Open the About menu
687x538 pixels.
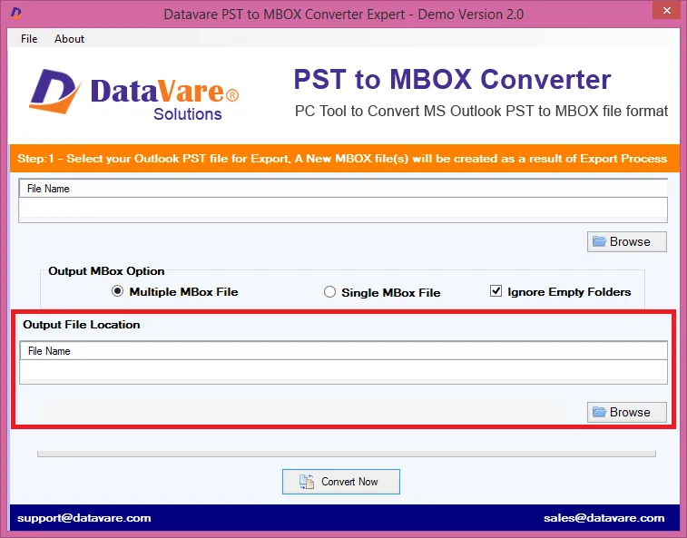tap(69, 38)
